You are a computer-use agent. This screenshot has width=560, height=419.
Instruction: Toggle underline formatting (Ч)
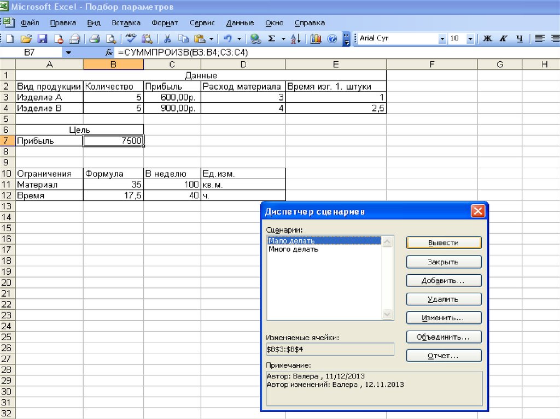coord(520,39)
